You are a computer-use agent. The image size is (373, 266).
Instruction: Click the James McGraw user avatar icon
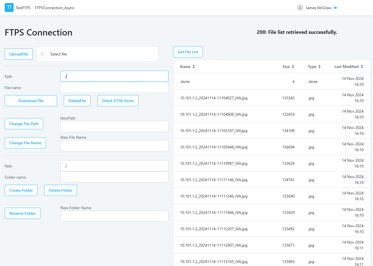click(300, 8)
